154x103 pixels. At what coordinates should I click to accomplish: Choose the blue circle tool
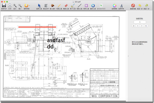click(93, 6)
